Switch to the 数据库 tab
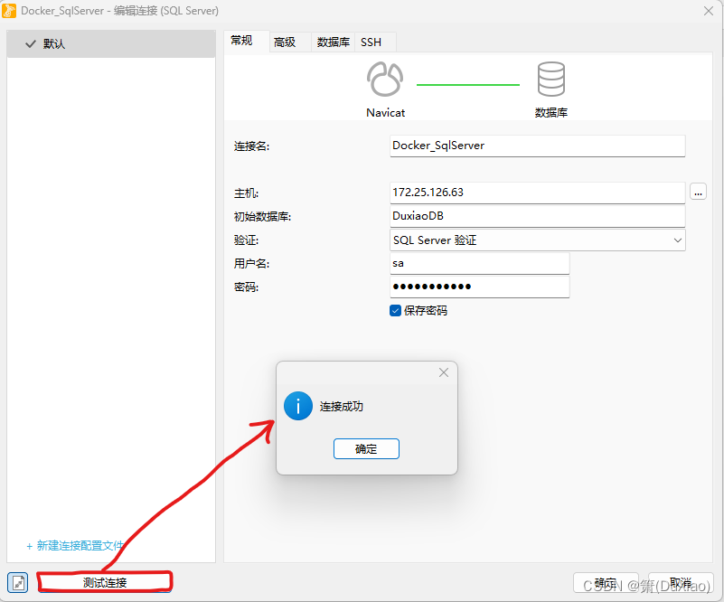This screenshot has height=602, width=724. click(333, 42)
